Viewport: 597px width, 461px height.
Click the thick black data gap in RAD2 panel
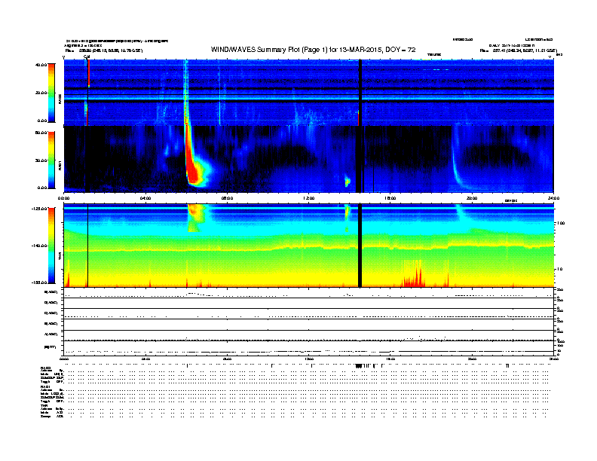tap(359, 93)
